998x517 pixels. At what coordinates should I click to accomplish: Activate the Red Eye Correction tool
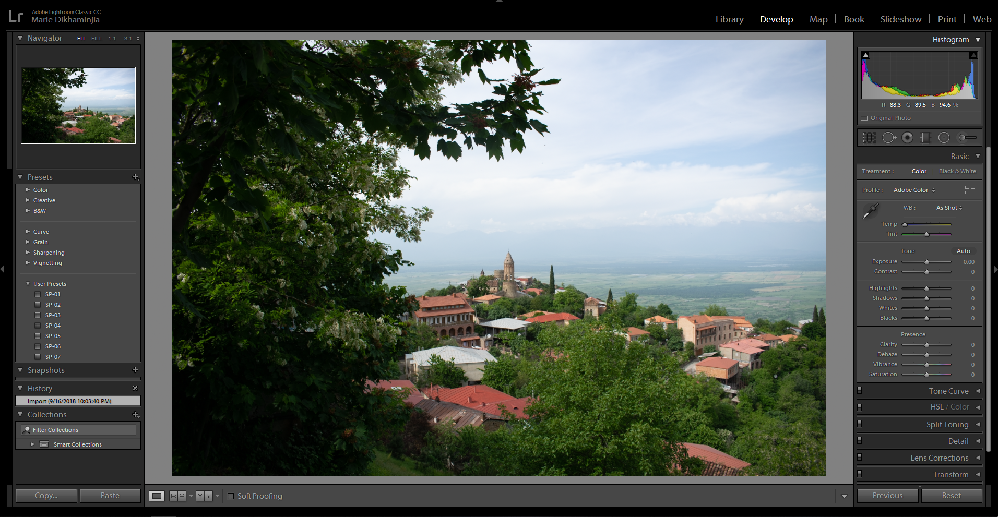[908, 138]
